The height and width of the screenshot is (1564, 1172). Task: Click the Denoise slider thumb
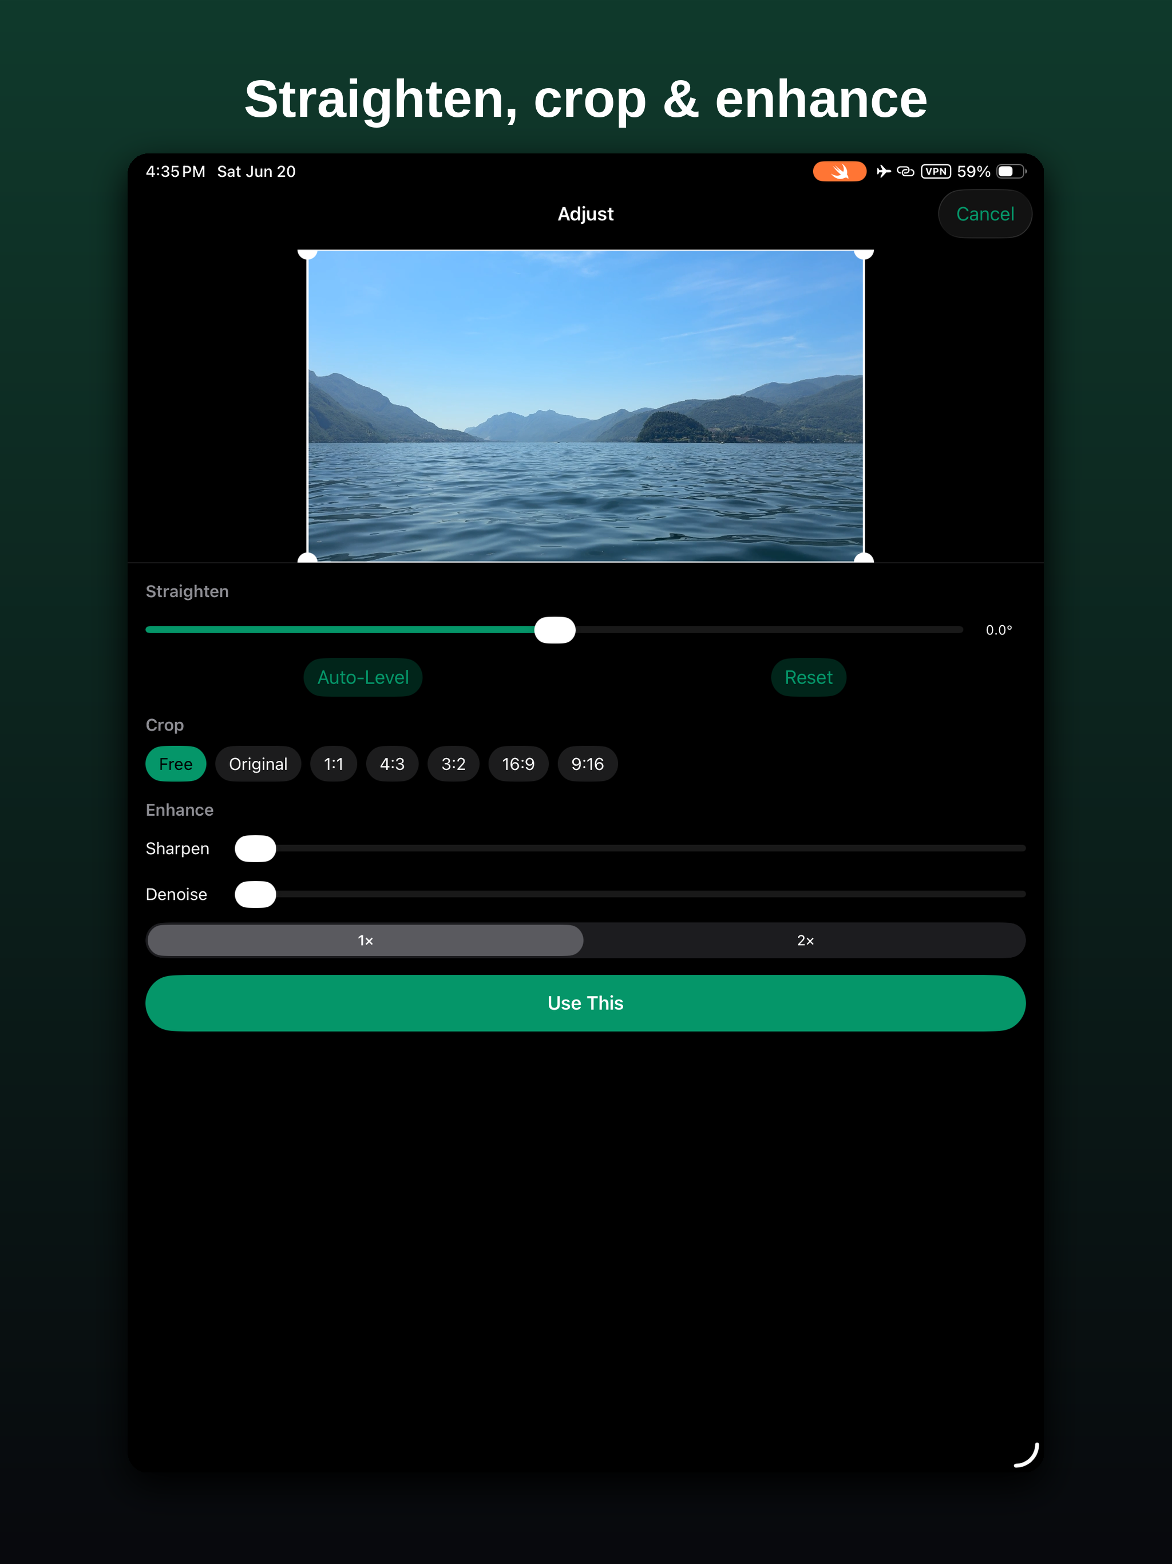point(255,894)
